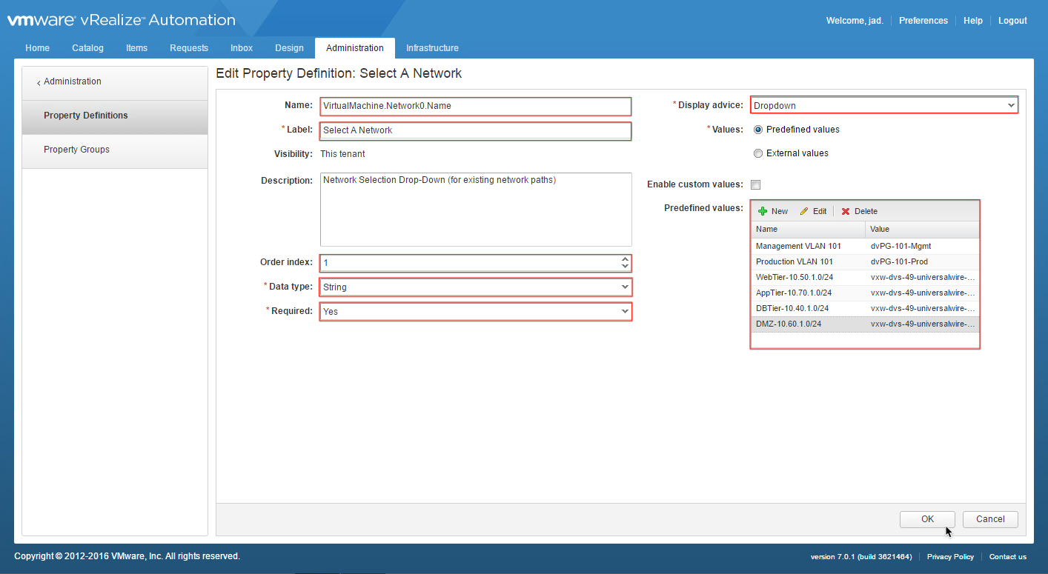1048x574 pixels.
Task: Open the Privacy Policy link
Action: point(950,557)
